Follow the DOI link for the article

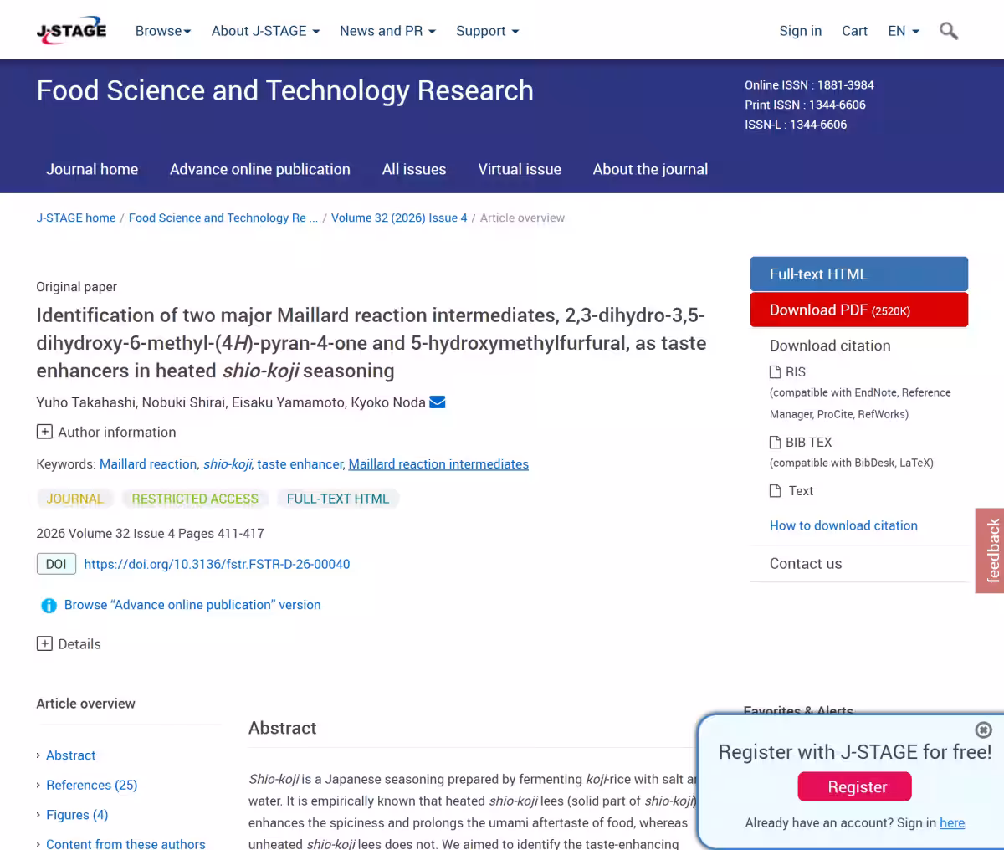pyautogui.click(x=217, y=564)
